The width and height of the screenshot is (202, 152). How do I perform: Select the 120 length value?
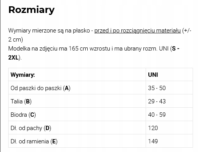click(x=153, y=128)
